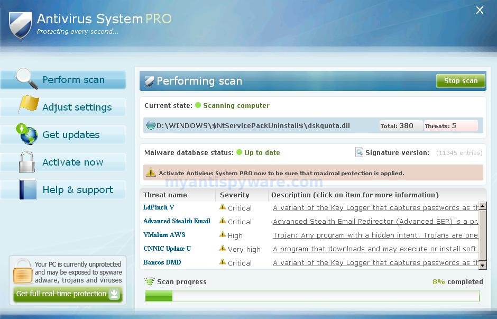Viewport: 497px width, 319px height.
Task: Click the threat list scrollbar thumb
Action: coord(482,235)
